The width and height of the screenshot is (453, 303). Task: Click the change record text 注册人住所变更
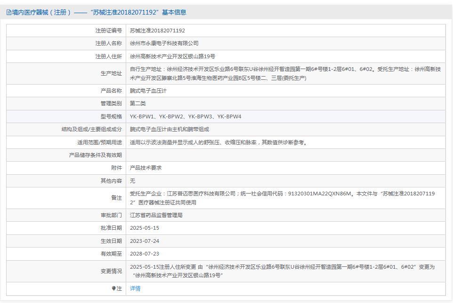click(282, 271)
